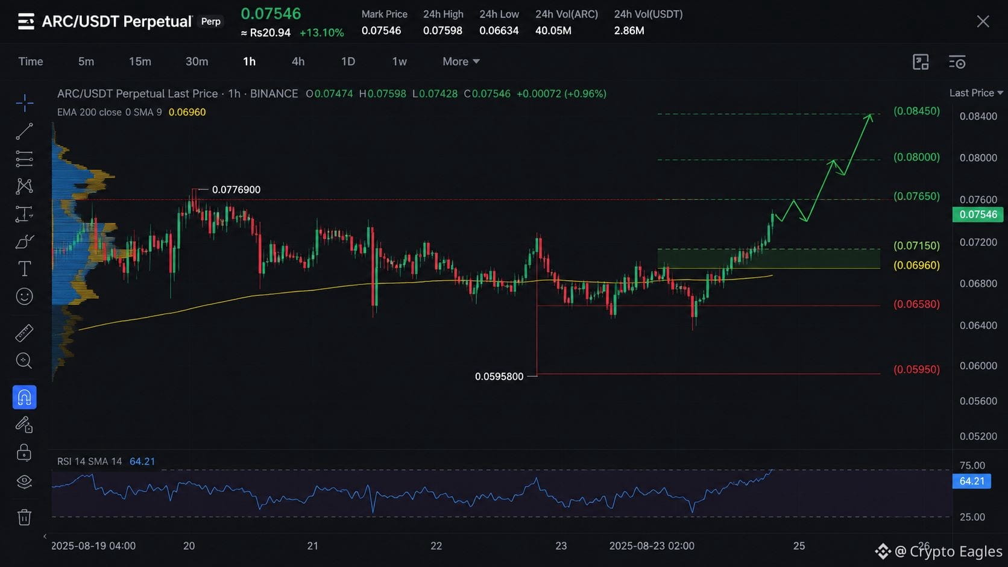Select the Text annotation tool

[x=24, y=269]
